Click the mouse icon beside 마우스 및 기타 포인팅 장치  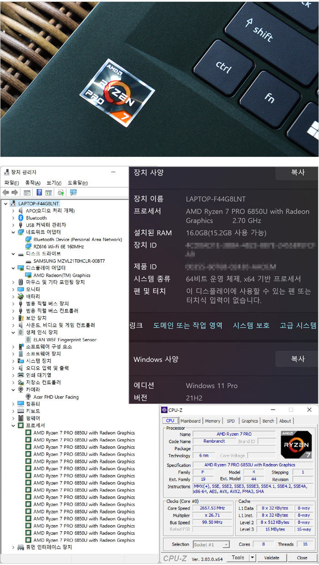tap(21, 282)
